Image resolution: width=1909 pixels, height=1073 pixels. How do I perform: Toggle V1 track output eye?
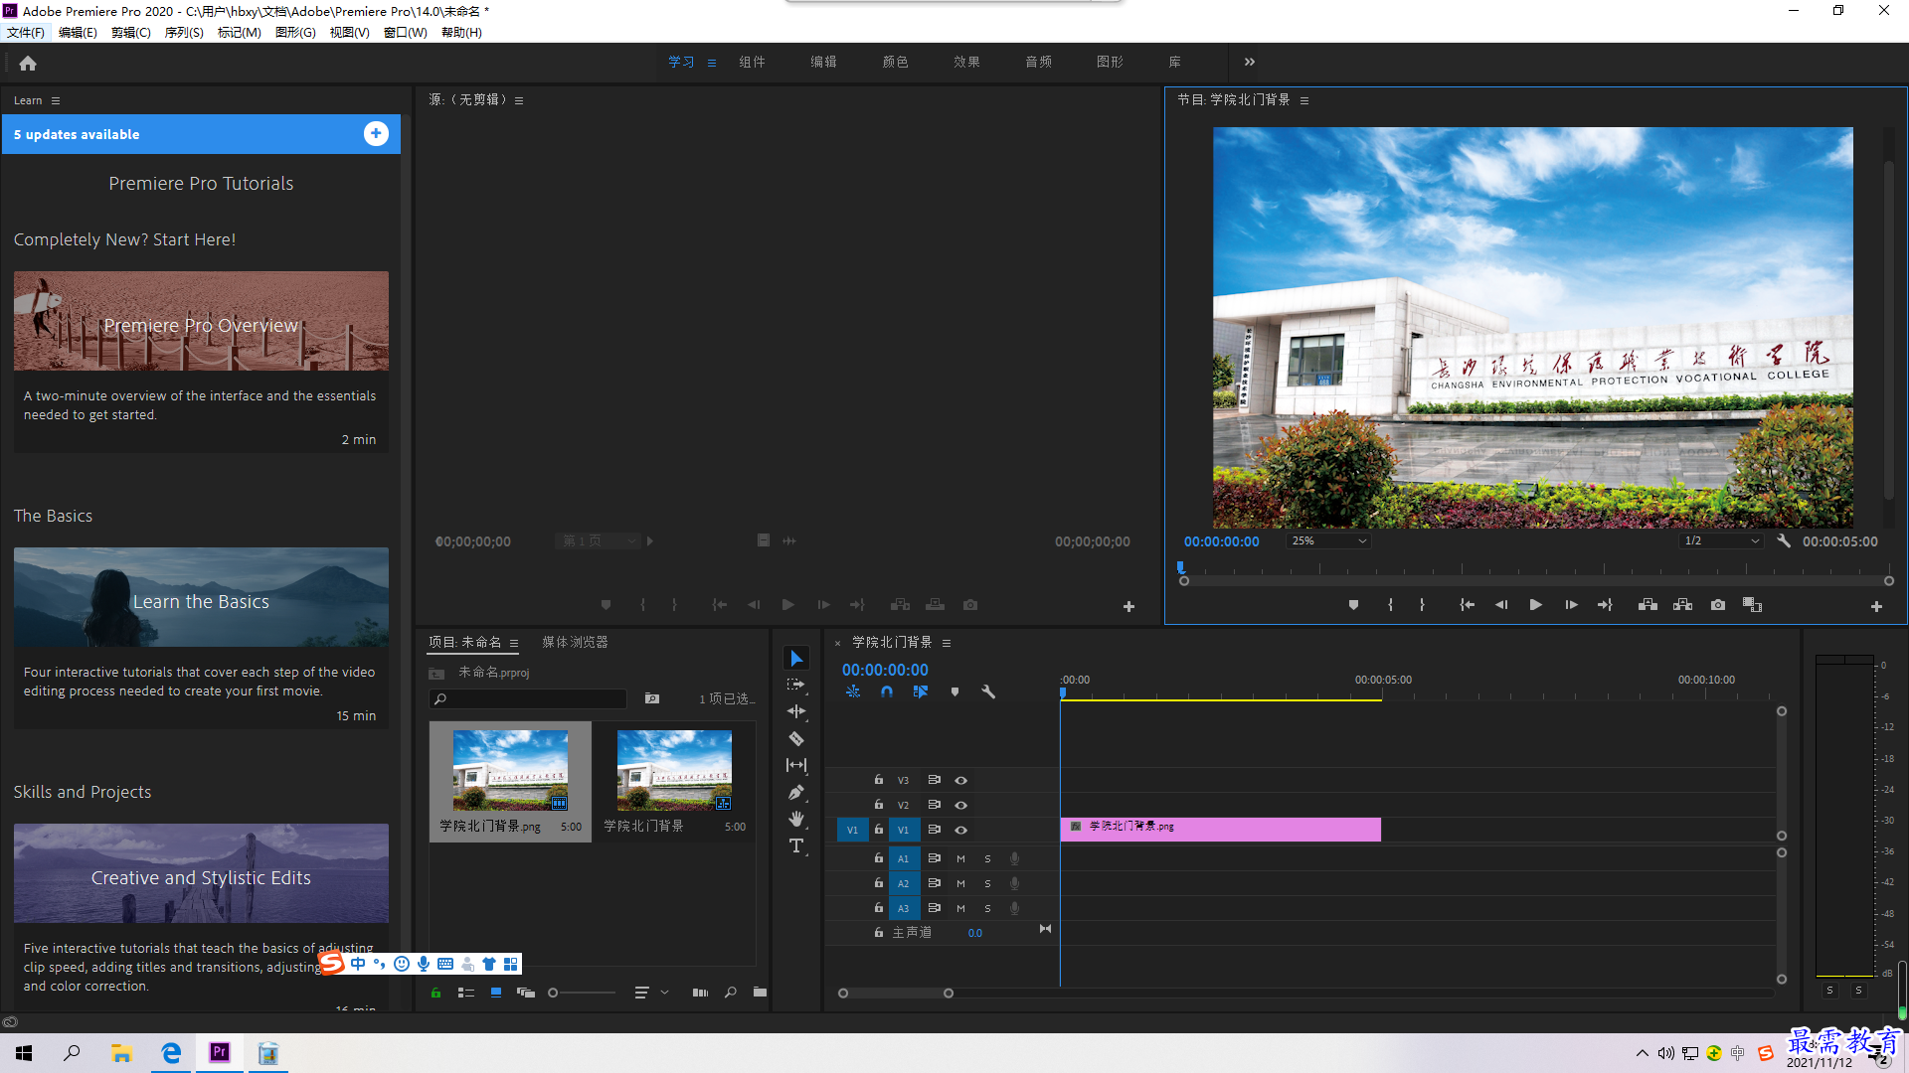(960, 830)
